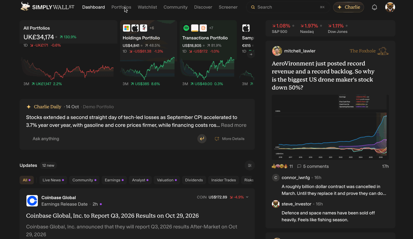Click the Simply Wall St bull logo
This screenshot has width=413, height=239.
click(x=25, y=7)
